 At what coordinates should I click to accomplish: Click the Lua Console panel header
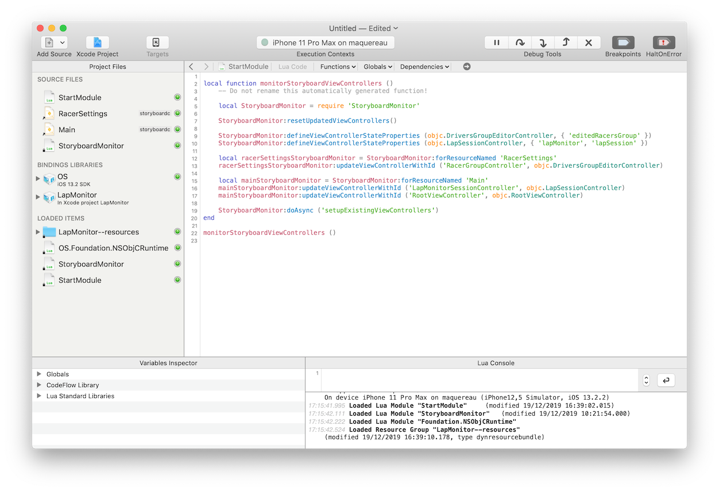496,363
